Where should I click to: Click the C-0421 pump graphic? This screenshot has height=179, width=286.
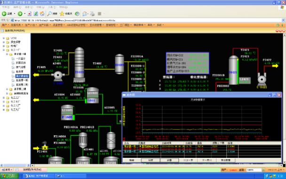[x=262, y=79]
